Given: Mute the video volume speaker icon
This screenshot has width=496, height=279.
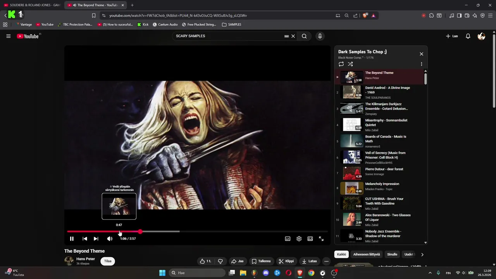Looking at the screenshot, I should 110,239.
